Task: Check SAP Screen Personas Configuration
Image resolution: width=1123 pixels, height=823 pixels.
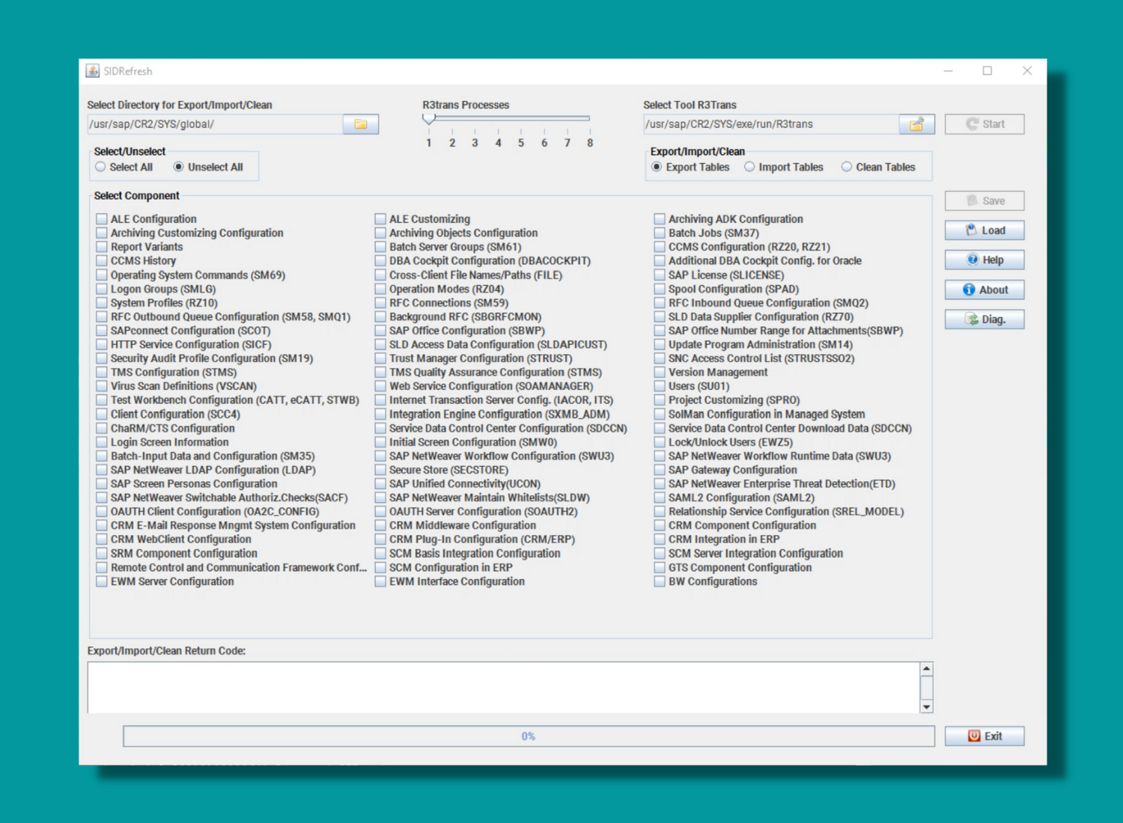Action: click(x=102, y=484)
